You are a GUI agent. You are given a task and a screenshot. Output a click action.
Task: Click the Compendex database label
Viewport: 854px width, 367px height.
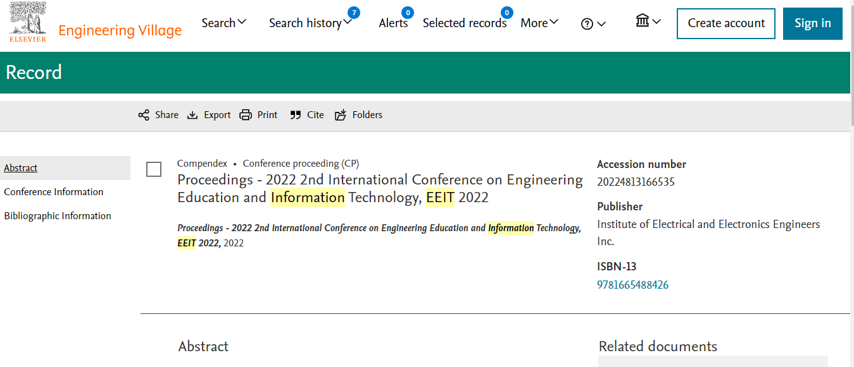point(202,164)
